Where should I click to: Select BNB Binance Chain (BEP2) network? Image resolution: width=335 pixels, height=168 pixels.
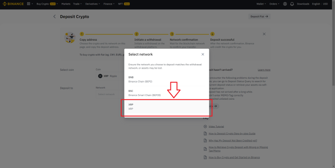(167, 79)
